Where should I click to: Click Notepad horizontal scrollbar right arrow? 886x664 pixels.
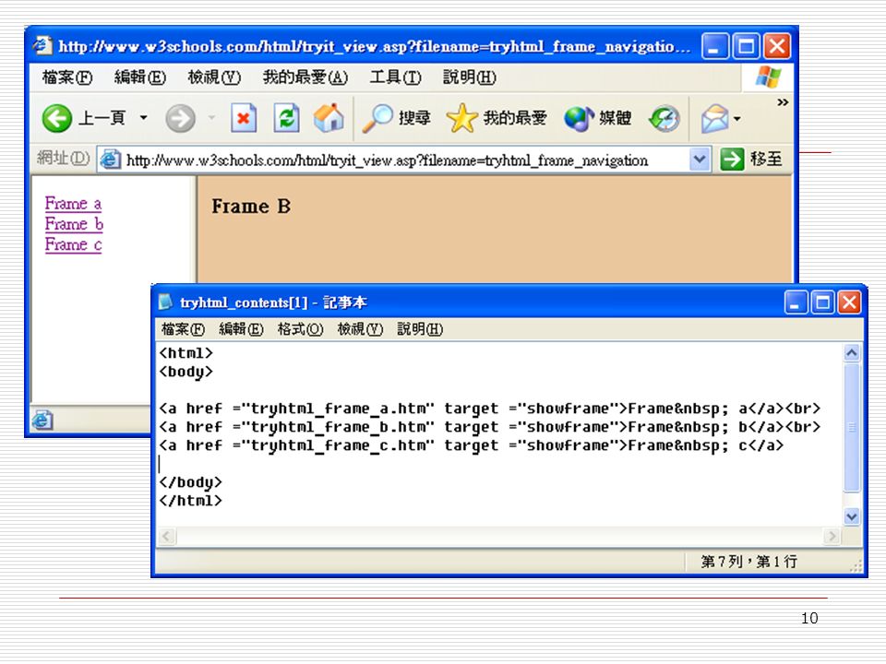(832, 536)
